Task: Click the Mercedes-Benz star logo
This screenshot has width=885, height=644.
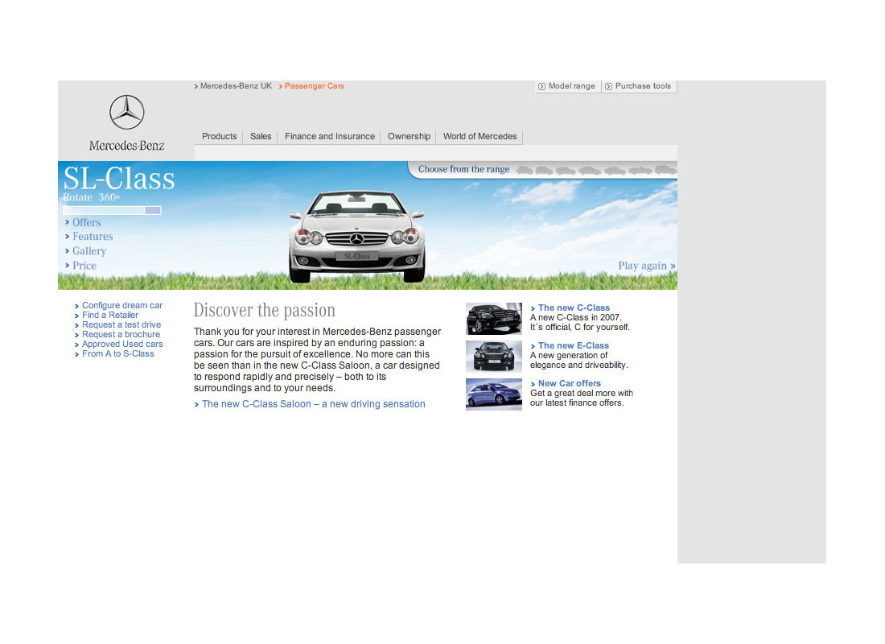Action: (x=126, y=113)
